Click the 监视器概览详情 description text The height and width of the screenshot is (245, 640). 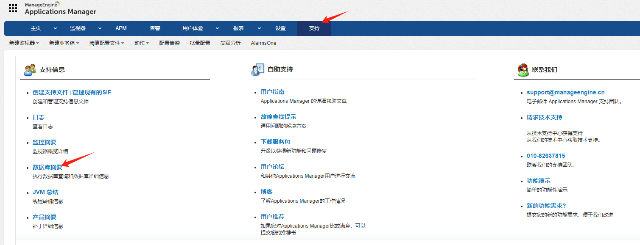click(50, 151)
